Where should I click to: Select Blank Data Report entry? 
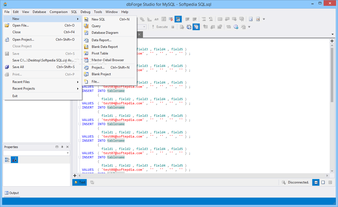(109, 47)
